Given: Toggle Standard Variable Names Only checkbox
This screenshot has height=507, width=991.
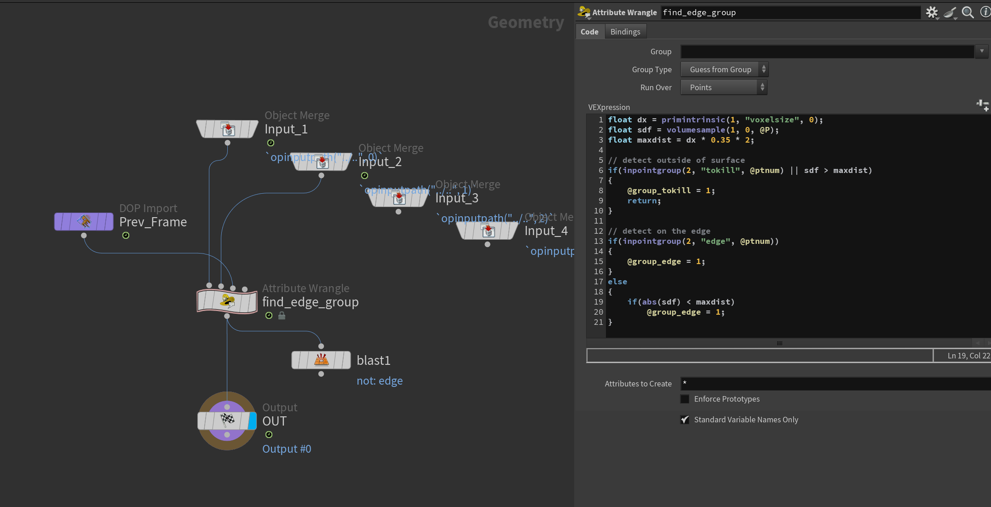Looking at the screenshot, I should coord(685,420).
